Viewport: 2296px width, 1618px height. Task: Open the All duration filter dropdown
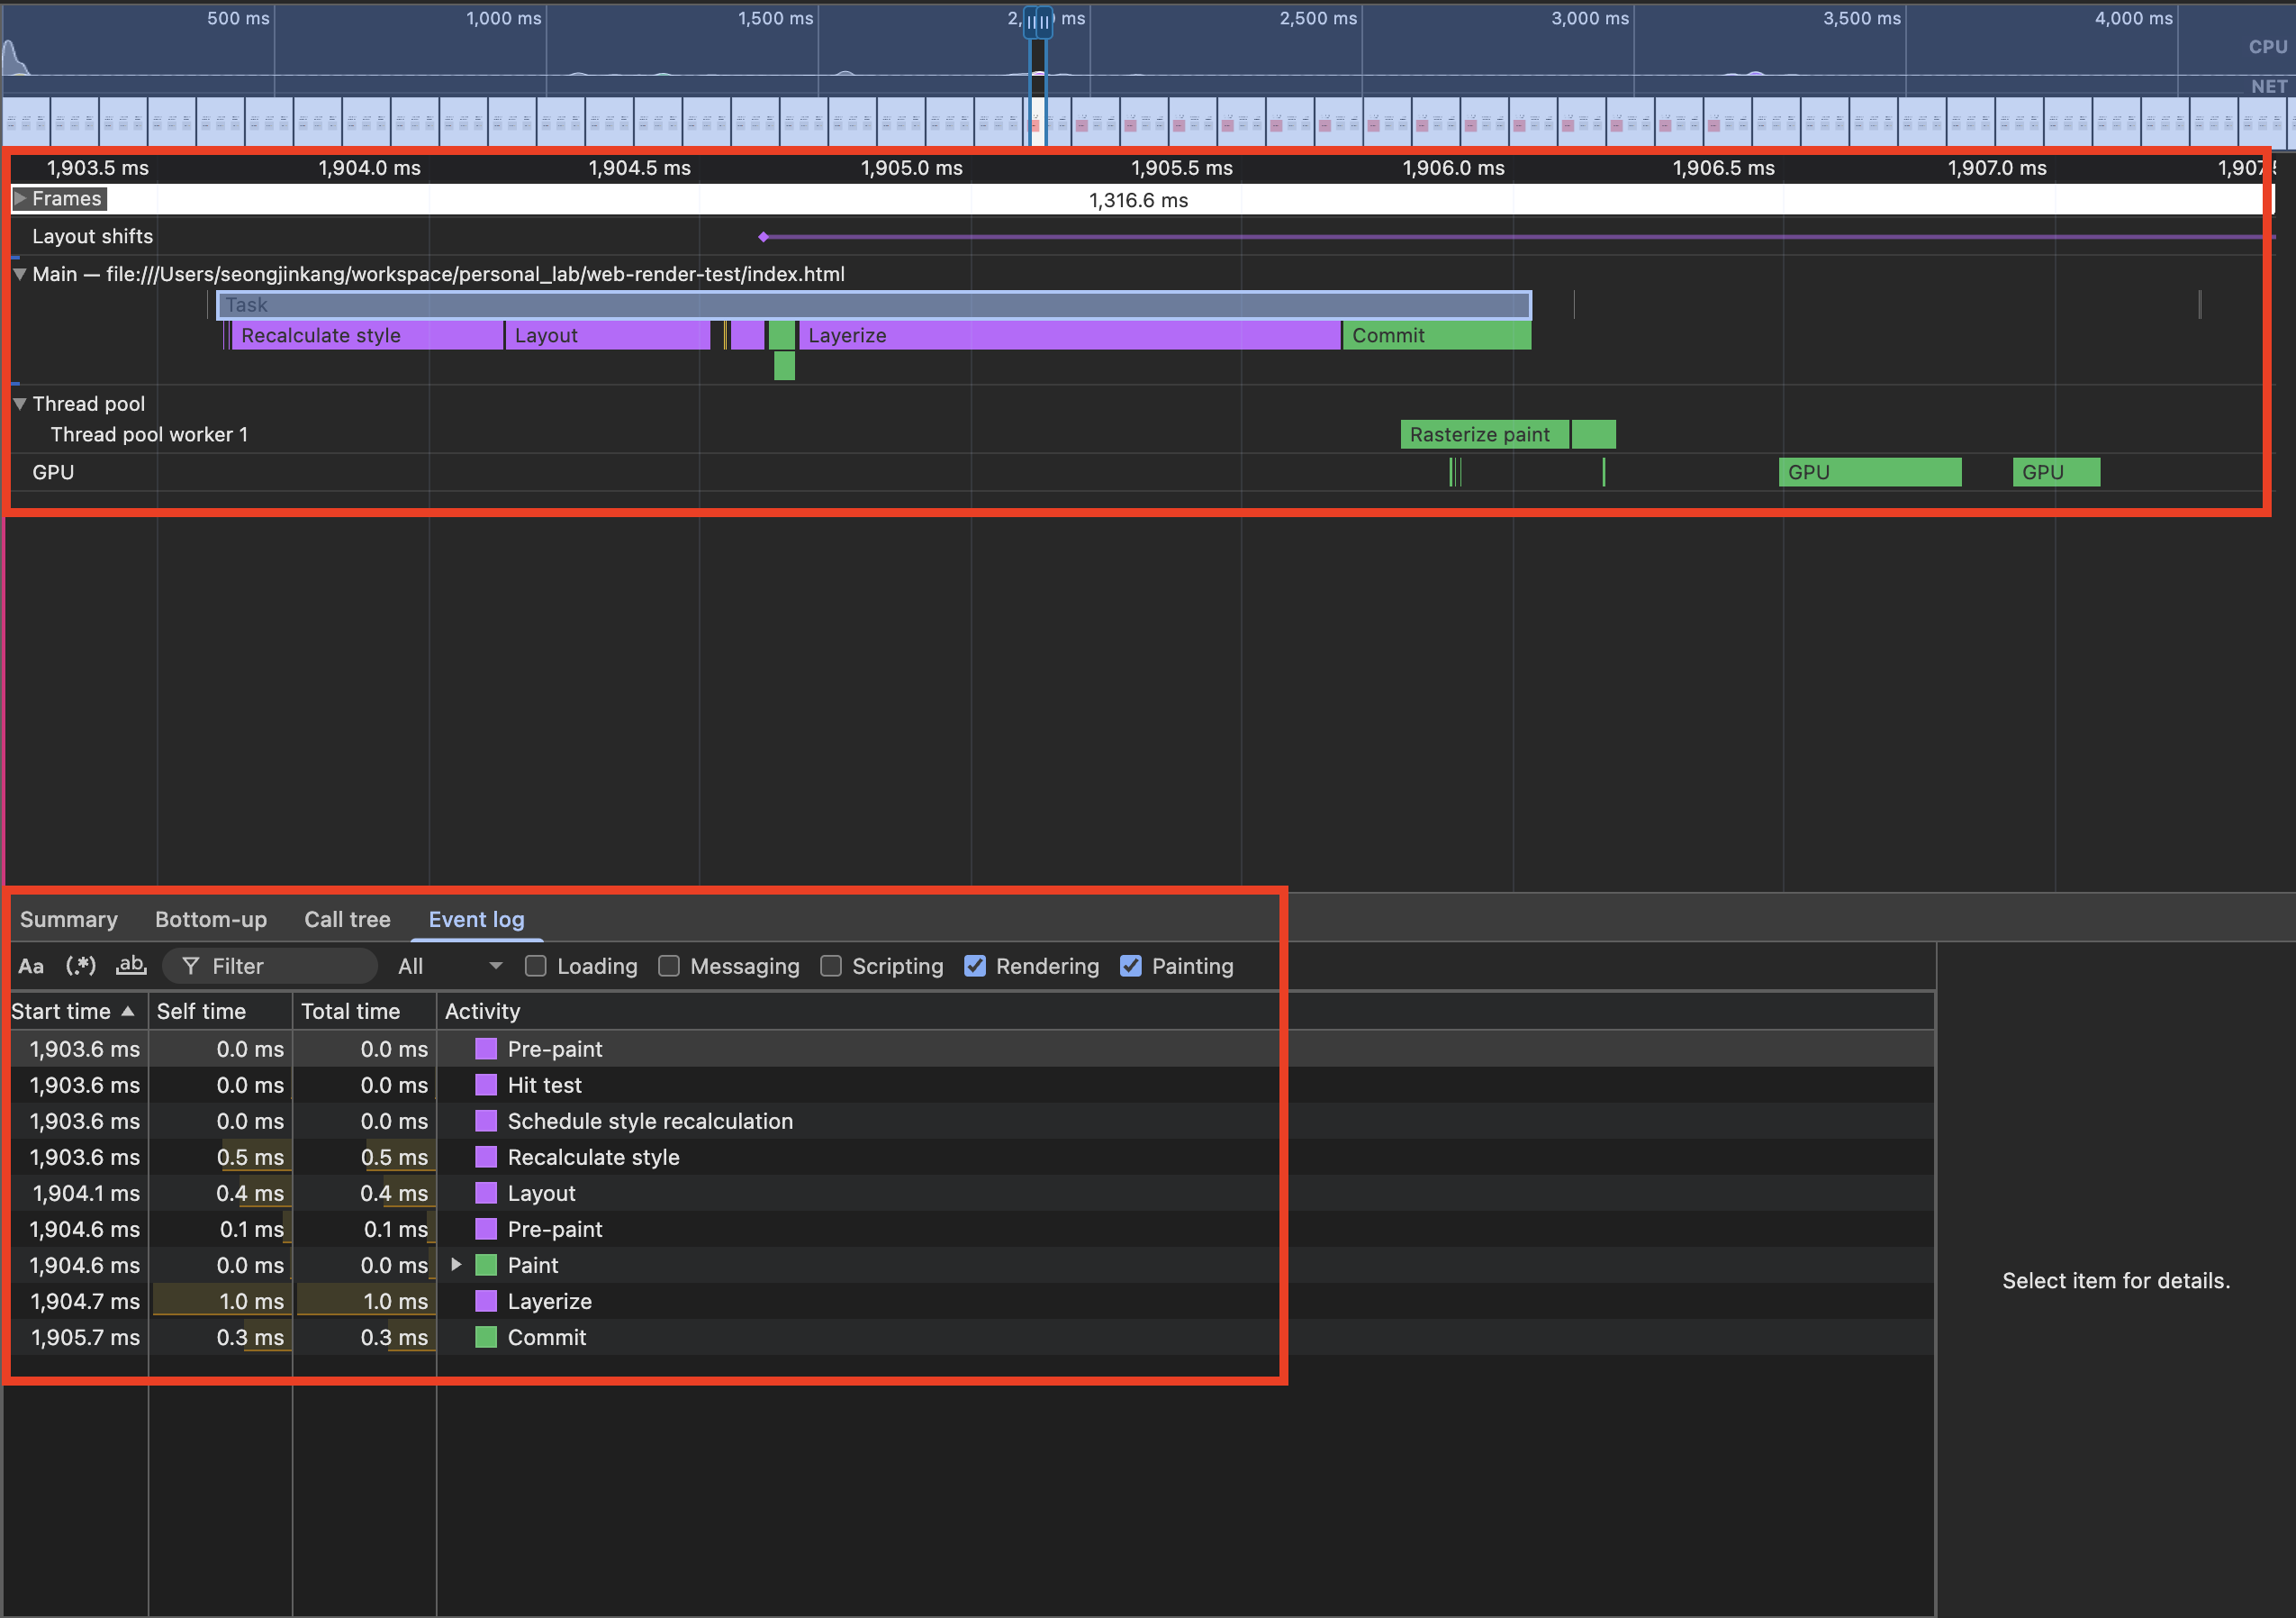point(449,966)
